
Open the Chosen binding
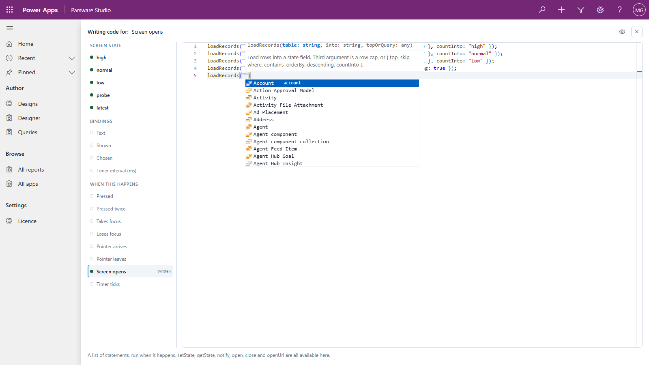click(130, 158)
